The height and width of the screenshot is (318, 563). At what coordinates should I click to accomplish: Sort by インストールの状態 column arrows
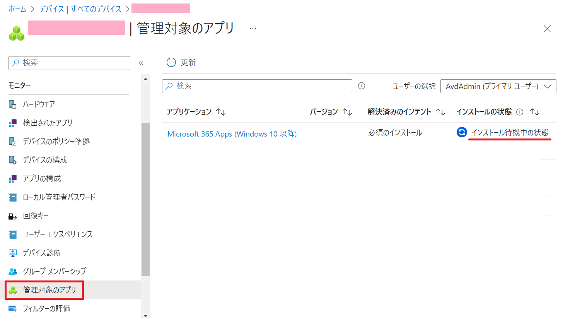point(535,112)
